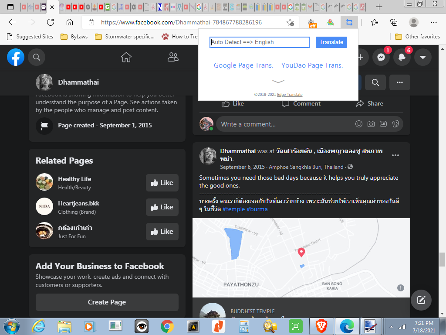This screenshot has width=446, height=335.
Task: Expand the translate popup chevron
Action: pos(278,82)
